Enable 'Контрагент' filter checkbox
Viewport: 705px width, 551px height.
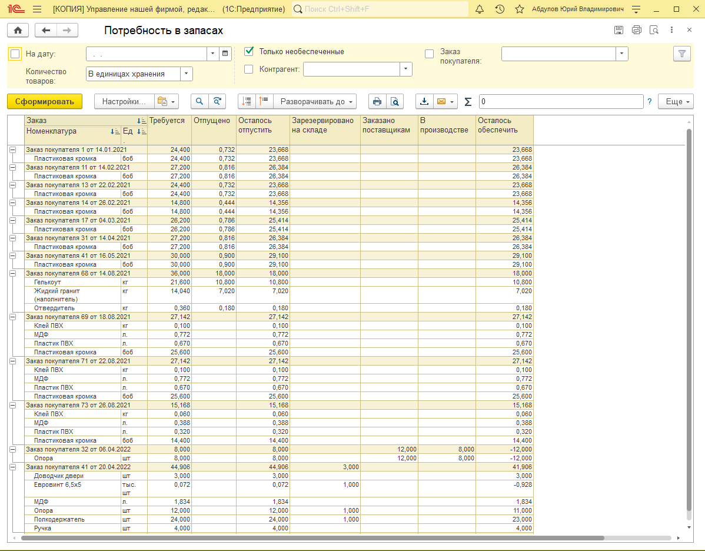coord(249,69)
